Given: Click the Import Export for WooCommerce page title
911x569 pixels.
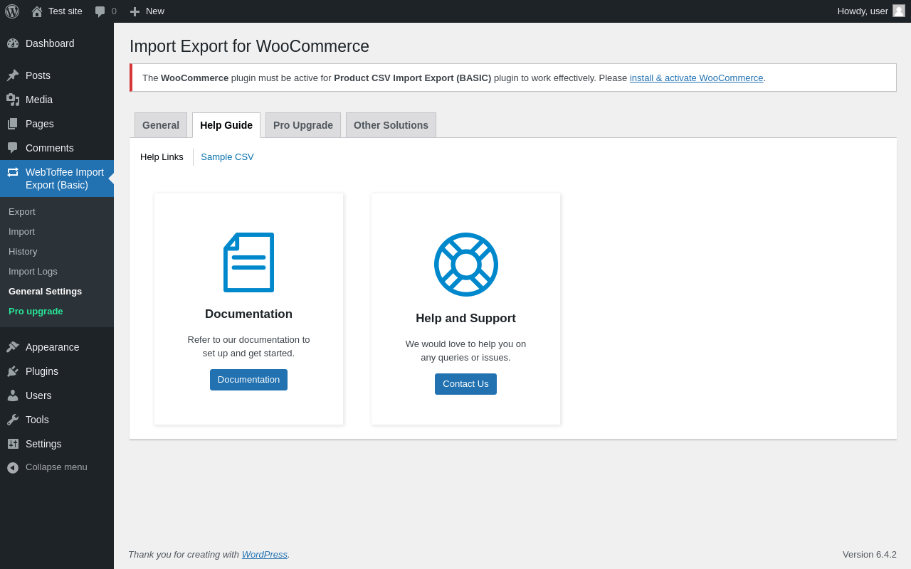Looking at the screenshot, I should [249, 46].
